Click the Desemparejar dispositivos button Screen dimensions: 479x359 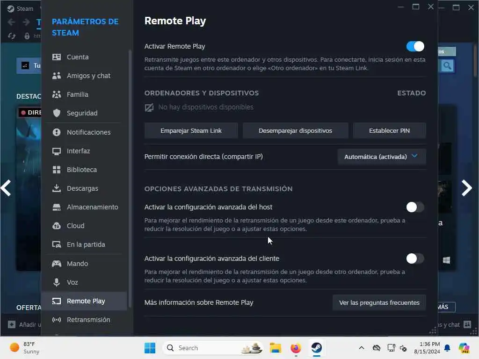[x=296, y=131]
